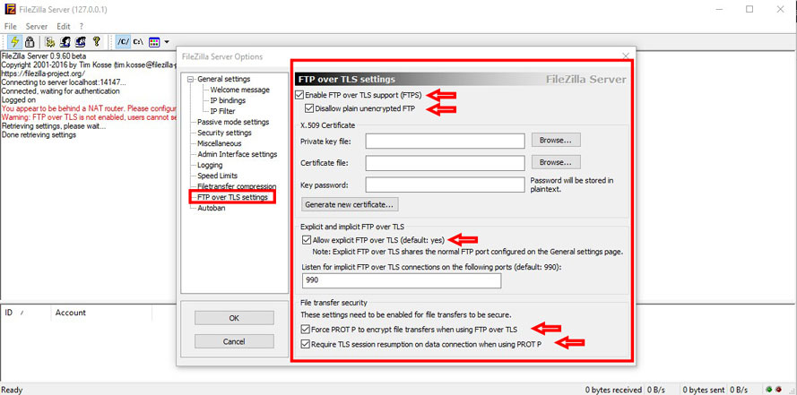
Task: Click the Key password input field
Action: [445, 185]
